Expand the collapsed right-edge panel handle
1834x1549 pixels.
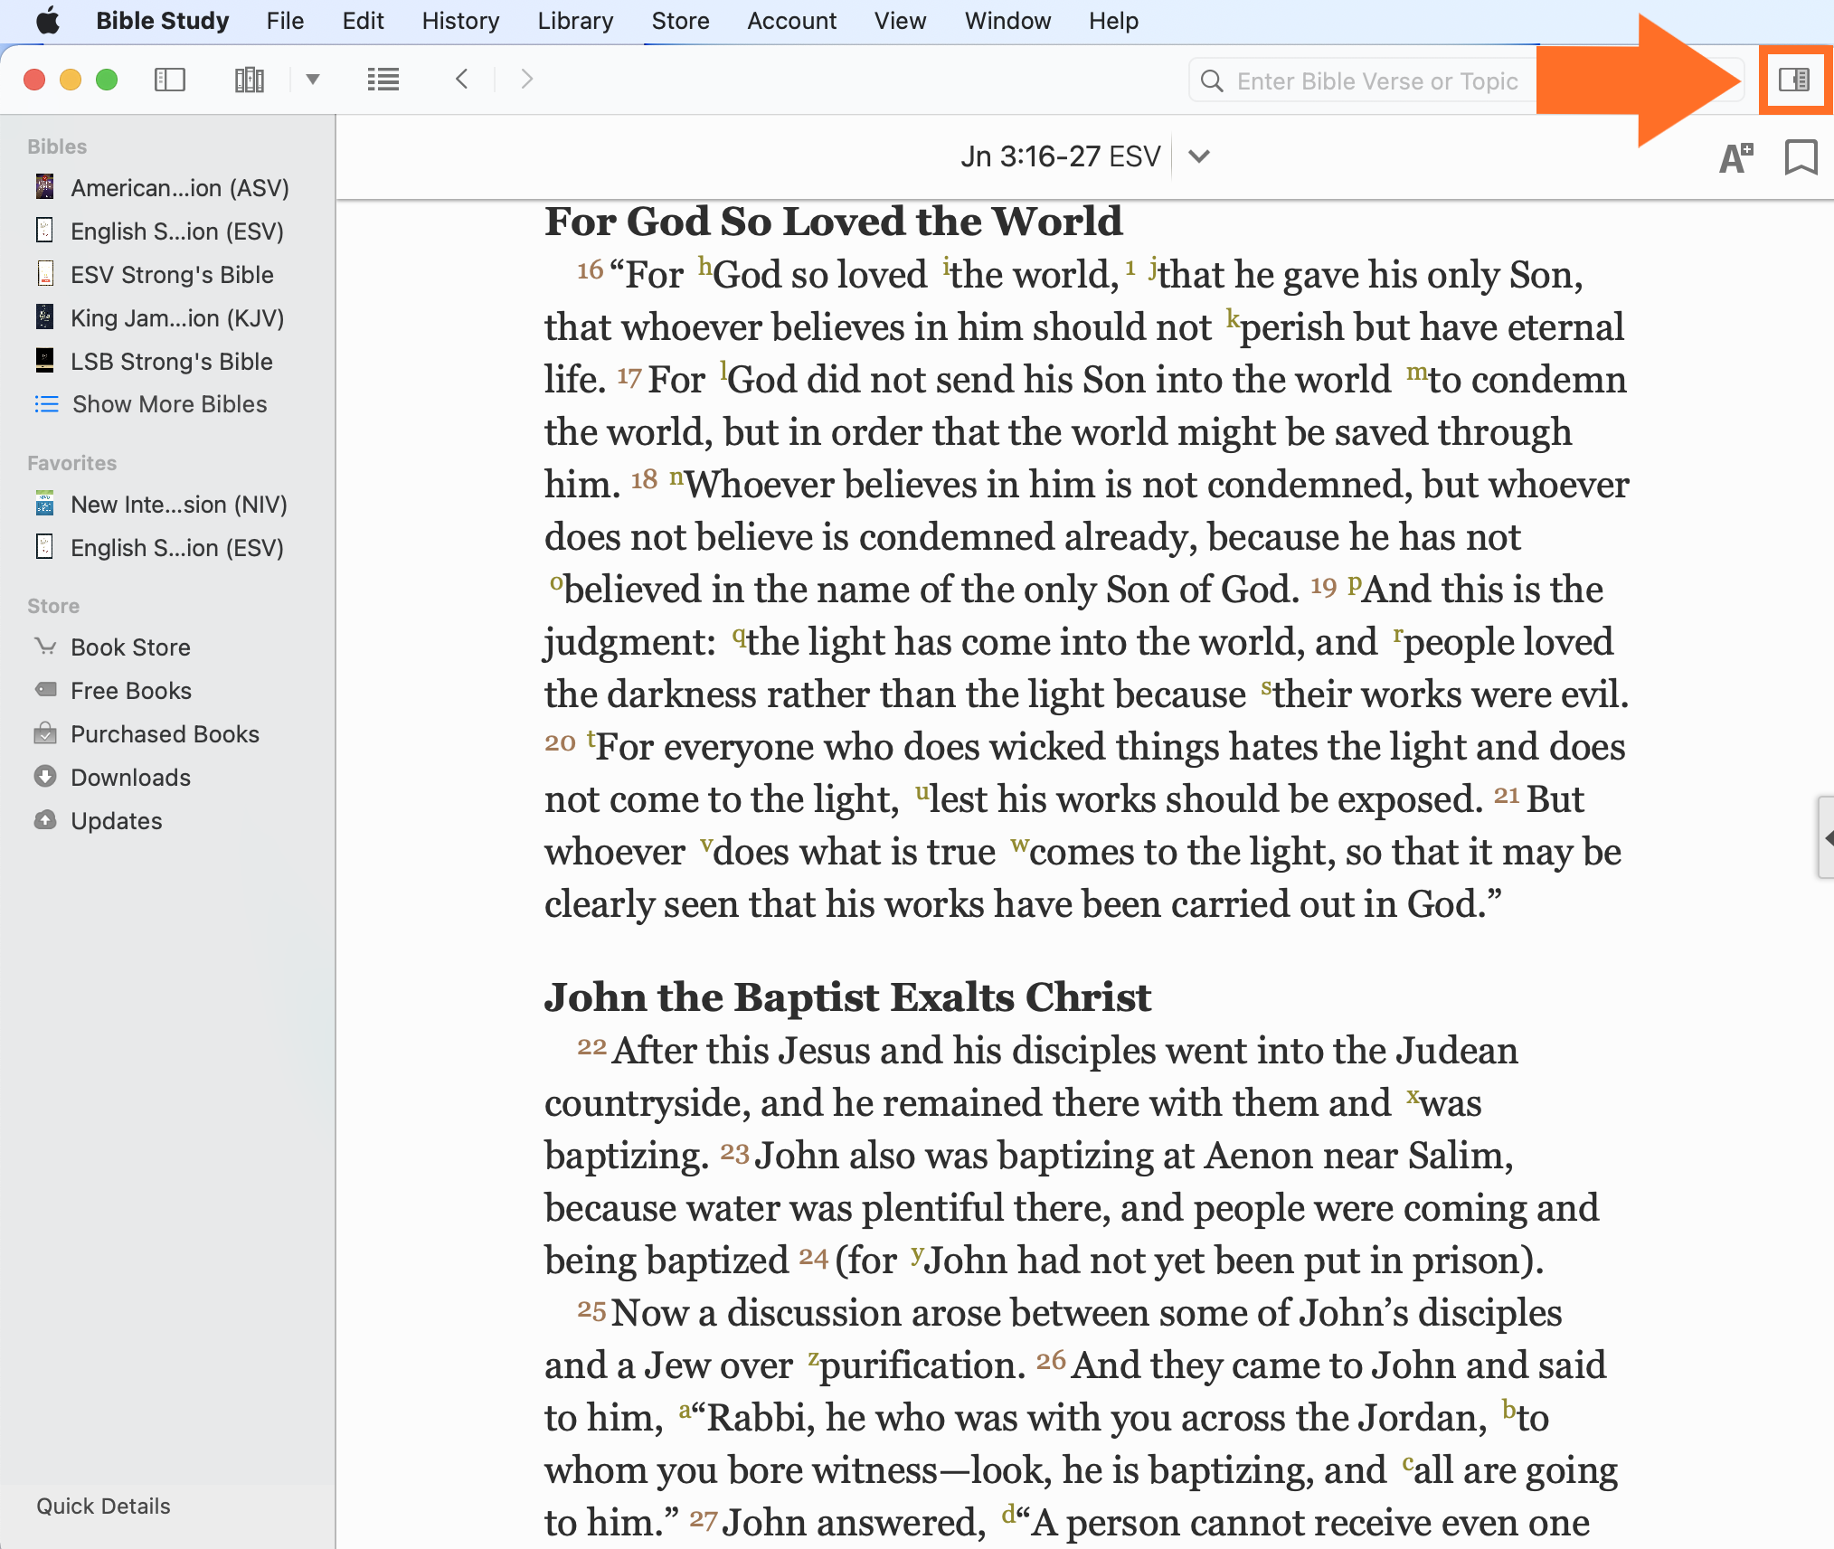coord(1826,837)
